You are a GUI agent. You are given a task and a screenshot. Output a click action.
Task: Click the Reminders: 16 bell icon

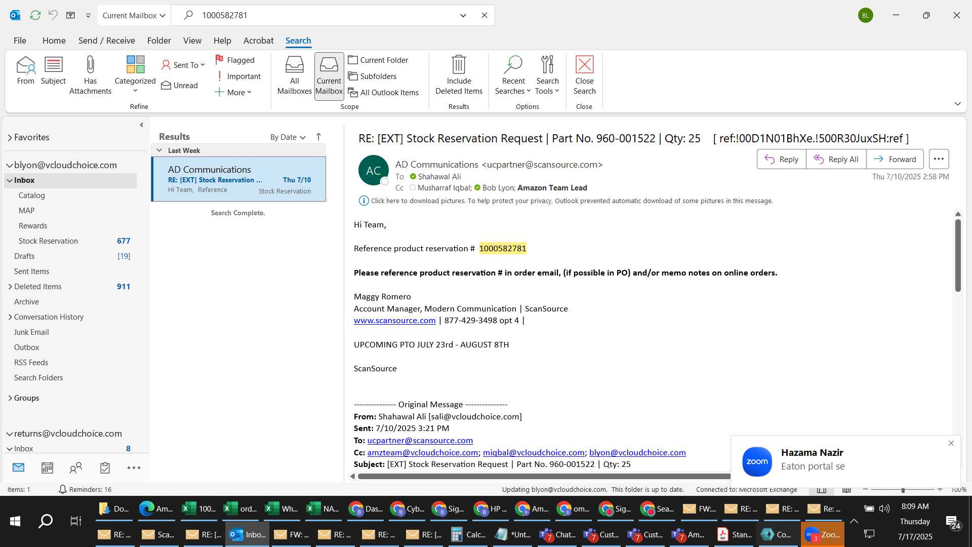coord(62,489)
